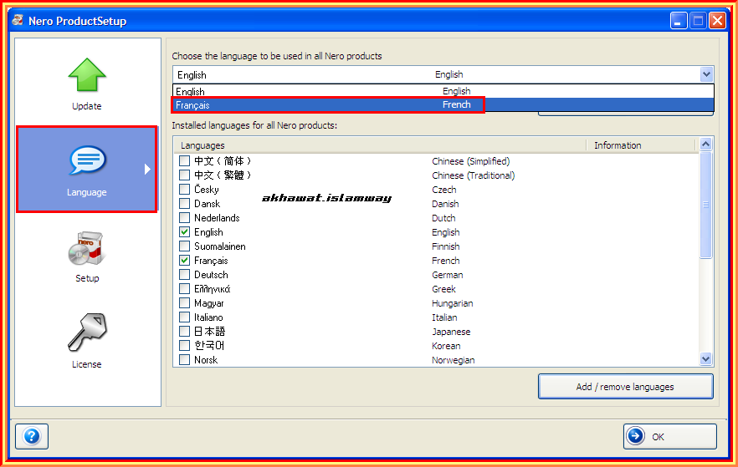Close the Nero ProductSetup window
The width and height of the screenshot is (738, 467).
point(718,21)
